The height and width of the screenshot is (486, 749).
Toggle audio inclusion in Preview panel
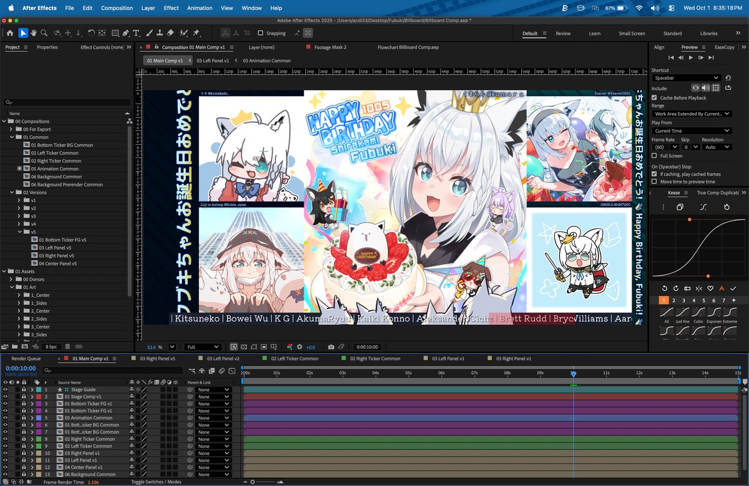pos(706,88)
